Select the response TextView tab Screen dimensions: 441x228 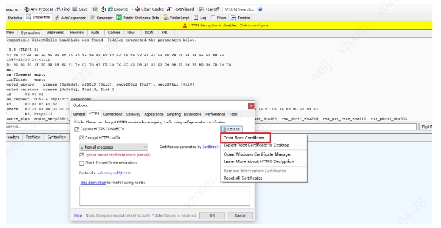(33, 137)
